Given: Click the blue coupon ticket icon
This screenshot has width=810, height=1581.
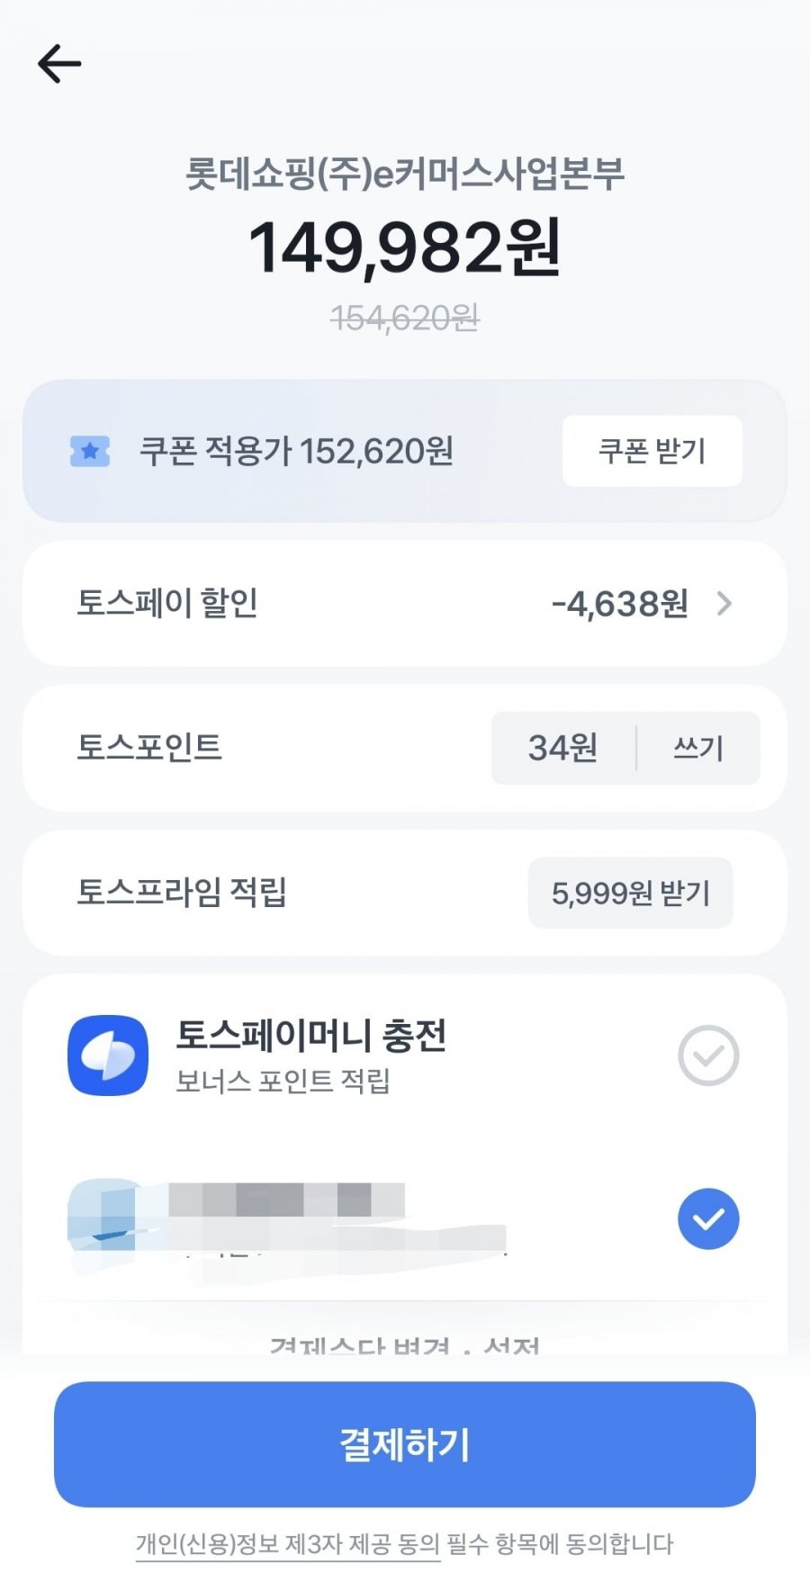Looking at the screenshot, I should click(x=90, y=451).
